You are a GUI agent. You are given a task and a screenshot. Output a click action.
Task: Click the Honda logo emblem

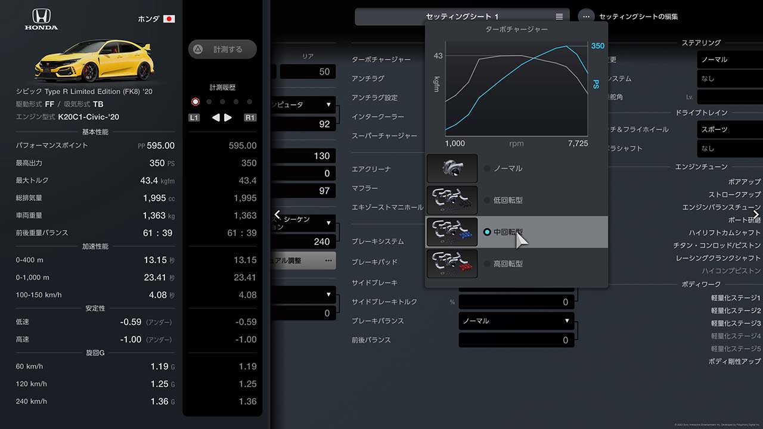(x=41, y=19)
